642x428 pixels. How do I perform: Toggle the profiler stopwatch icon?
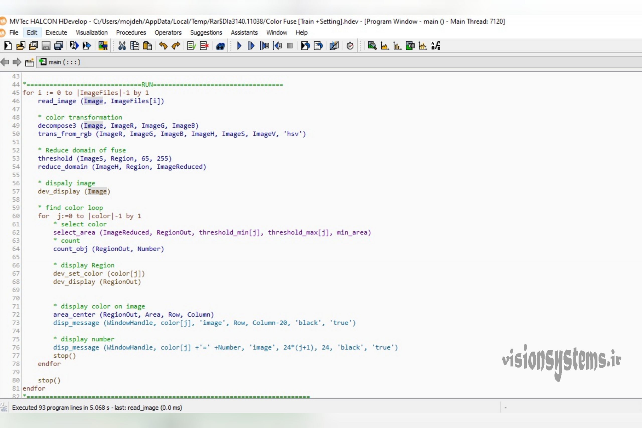350,46
